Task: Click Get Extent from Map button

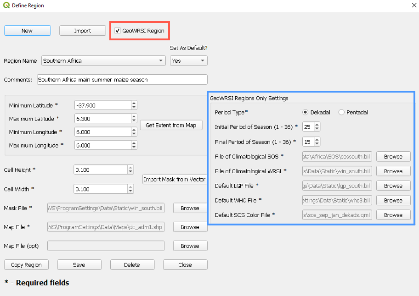Action: click(170, 125)
